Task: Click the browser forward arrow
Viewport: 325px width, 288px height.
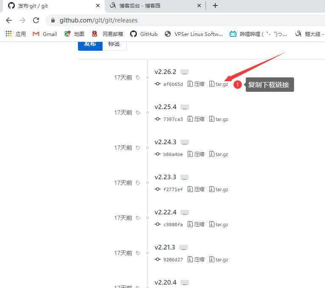Action: coord(22,20)
